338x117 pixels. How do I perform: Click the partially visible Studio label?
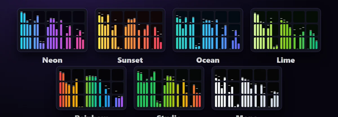coord(169,116)
